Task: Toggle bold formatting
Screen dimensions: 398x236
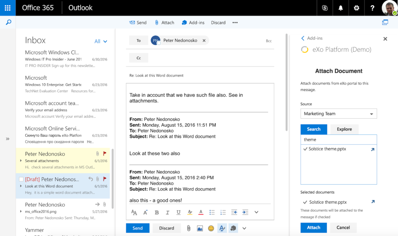Action: pos(157,212)
